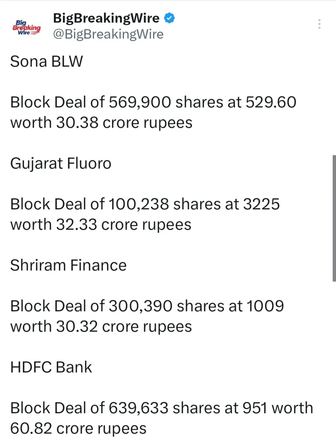Expand options via the vertical ellipsis icon
The image size is (336, 443).
pos(319,24)
